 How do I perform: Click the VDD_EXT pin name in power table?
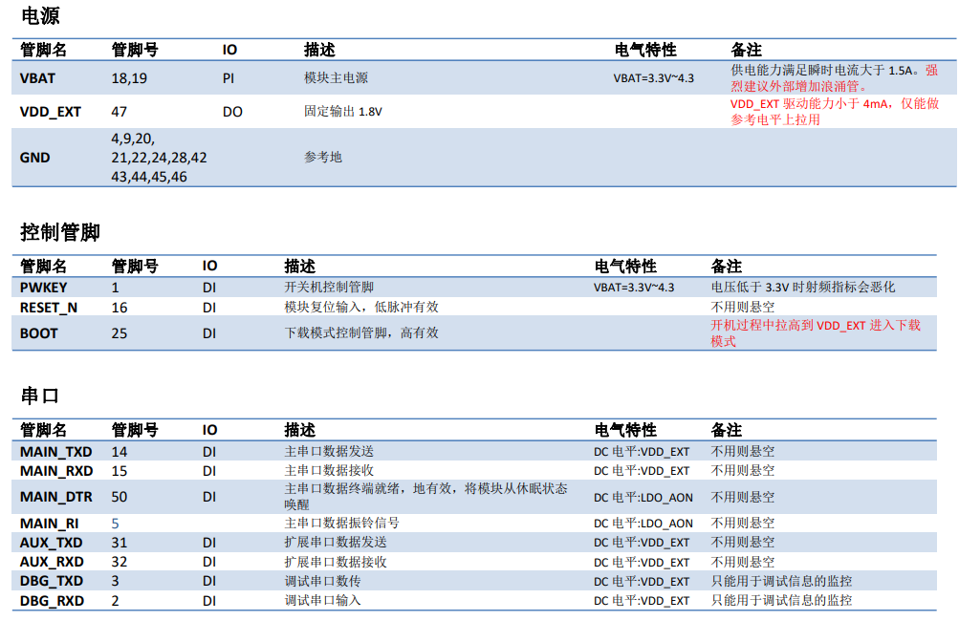pos(50,112)
